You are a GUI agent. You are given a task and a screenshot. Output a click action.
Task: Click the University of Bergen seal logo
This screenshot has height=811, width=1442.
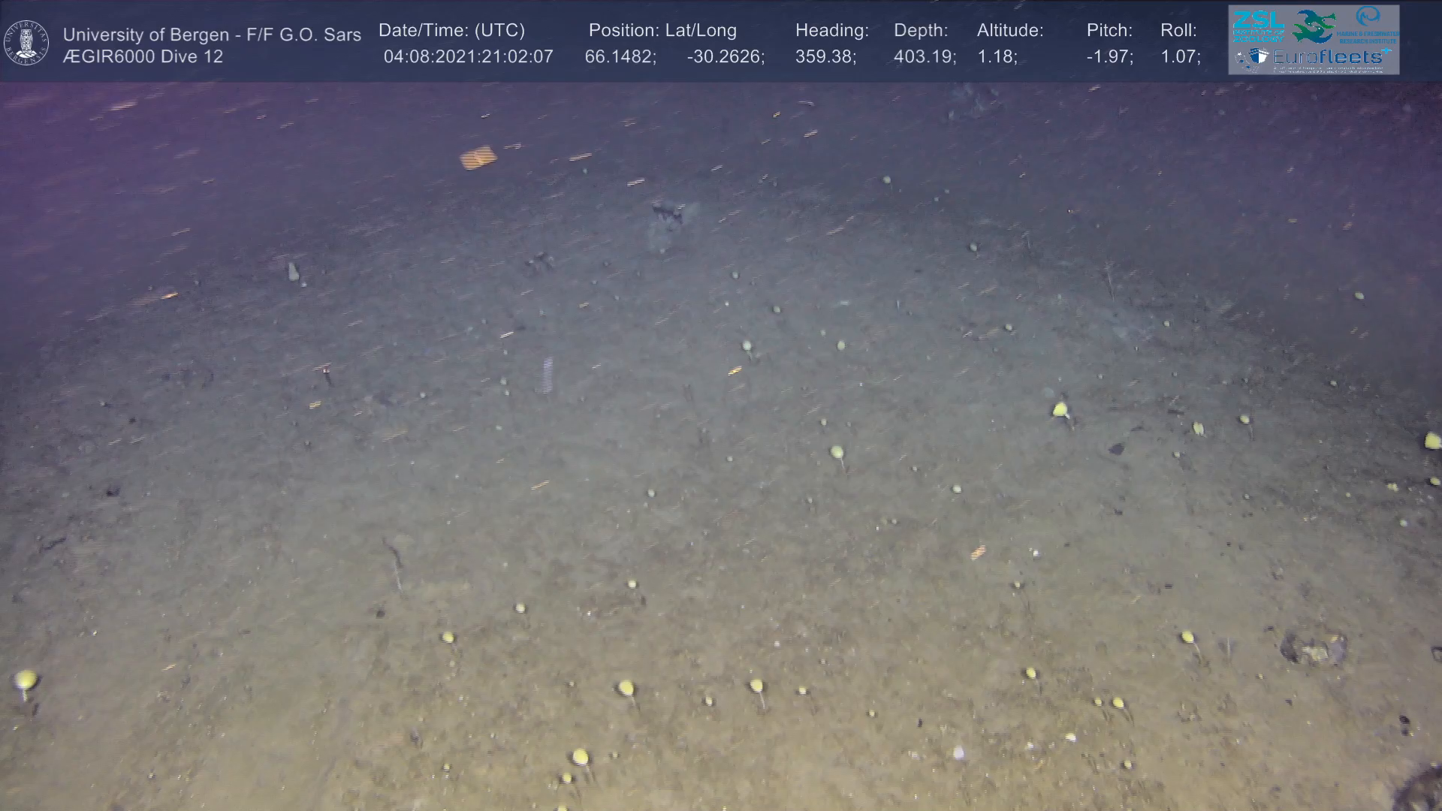point(26,42)
